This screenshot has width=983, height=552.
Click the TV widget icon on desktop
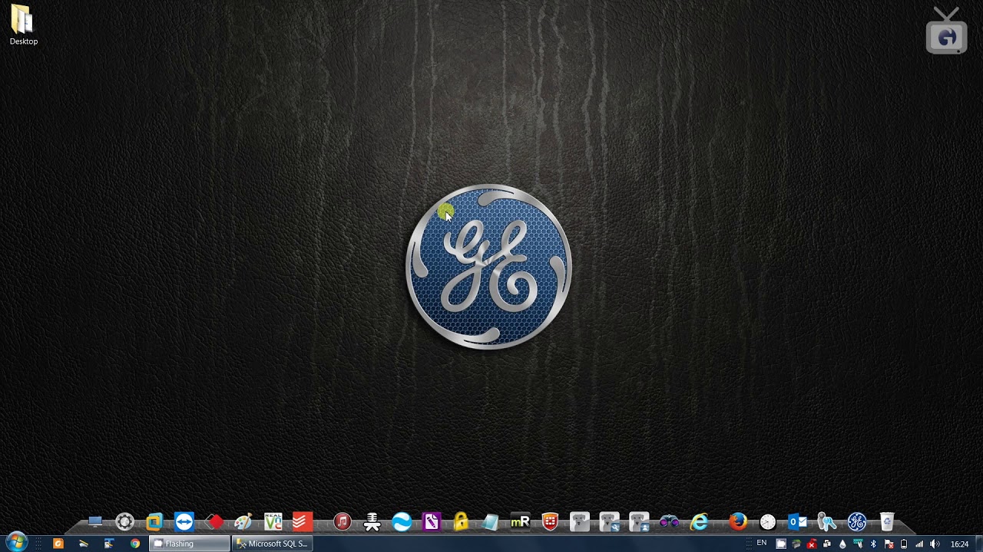[x=946, y=31]
